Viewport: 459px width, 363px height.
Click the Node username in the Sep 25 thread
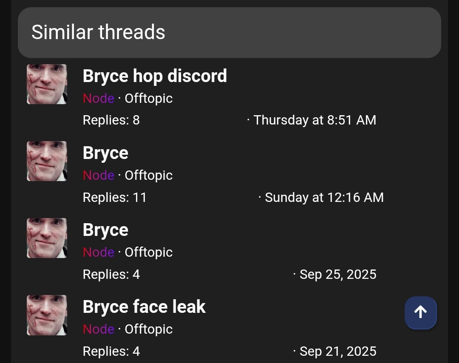99,252
